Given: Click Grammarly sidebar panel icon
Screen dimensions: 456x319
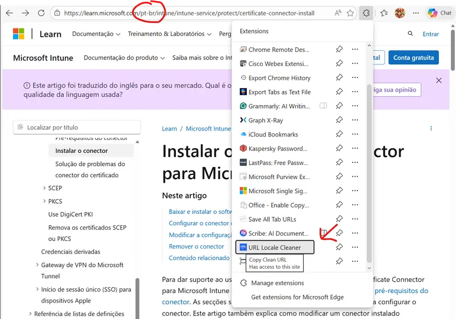Looking at the screenshot, I should click(x=323, y=106).
